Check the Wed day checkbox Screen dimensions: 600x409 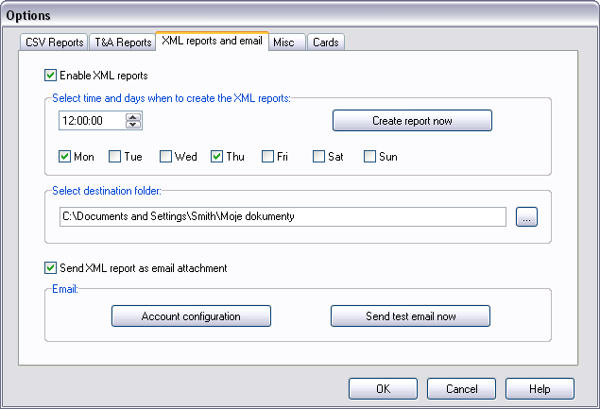pos(166,157)
